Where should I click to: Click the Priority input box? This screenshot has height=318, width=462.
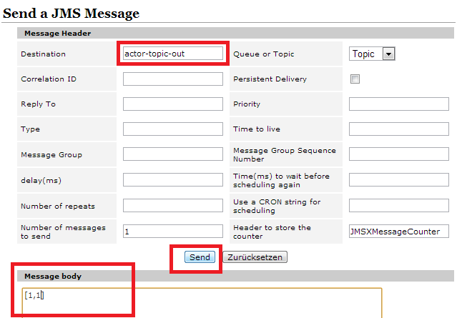click(398, 104)
